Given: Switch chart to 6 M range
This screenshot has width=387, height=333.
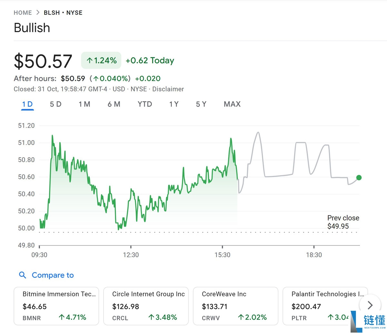Looking at the screenshot, I should pyautogui.click(x=114, y=104).
